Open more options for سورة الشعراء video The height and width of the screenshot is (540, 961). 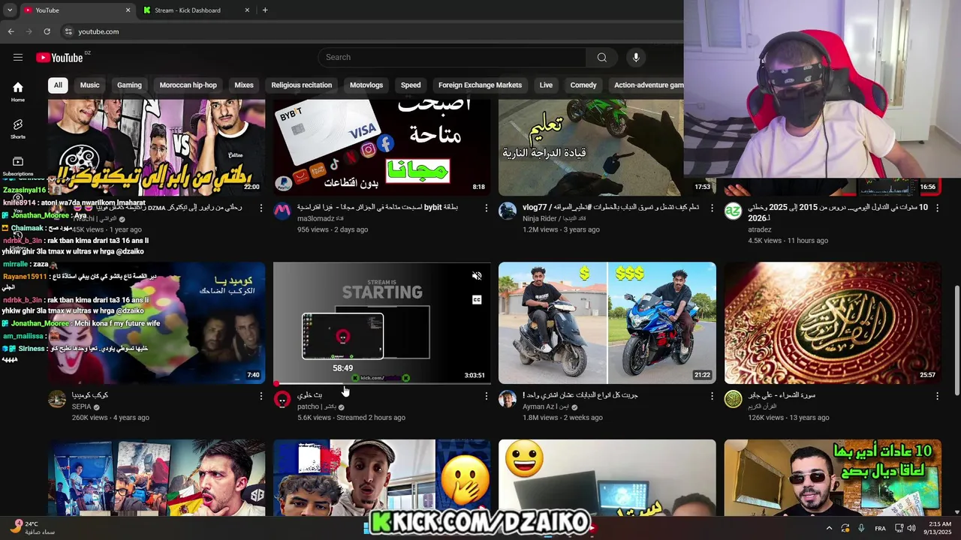(937, 396)
